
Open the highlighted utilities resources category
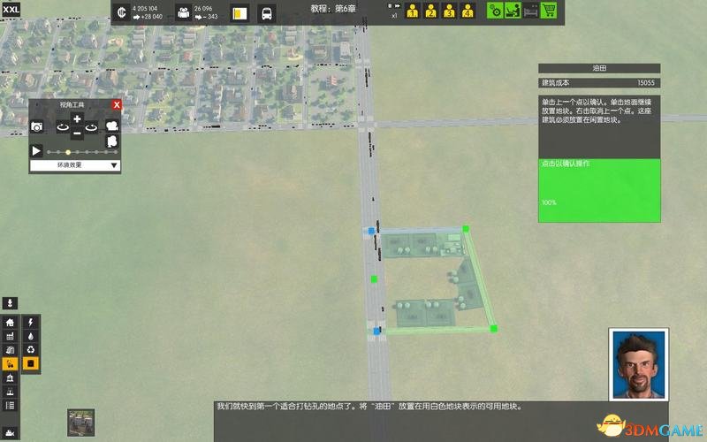coord(10,363)
